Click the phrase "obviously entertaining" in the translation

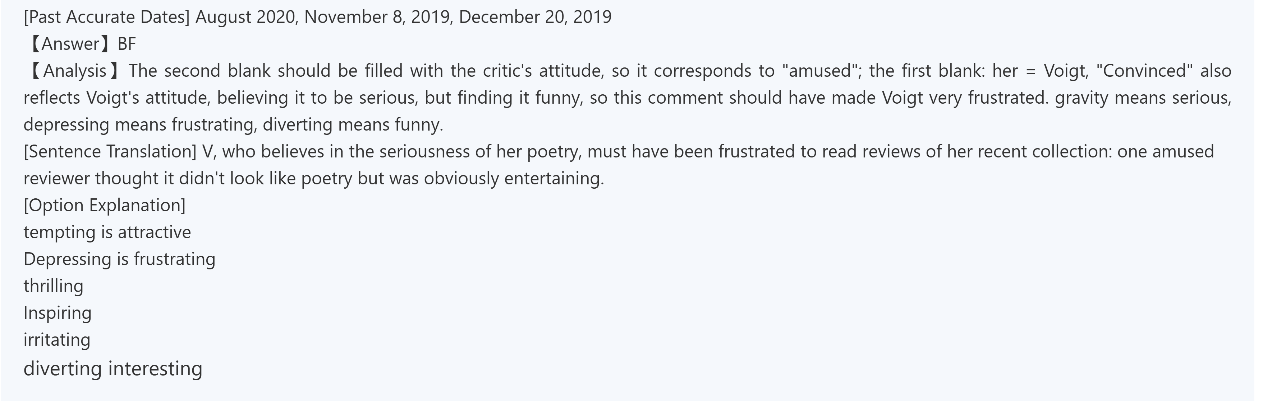(514, 179)
